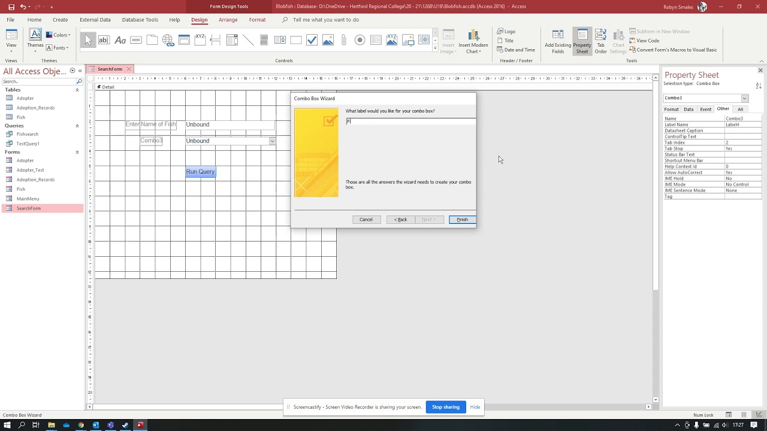Viewport: 767px width, 431px height.
Task: Pick the Hyperlink control tool
Action: click(x=168, y=40)
